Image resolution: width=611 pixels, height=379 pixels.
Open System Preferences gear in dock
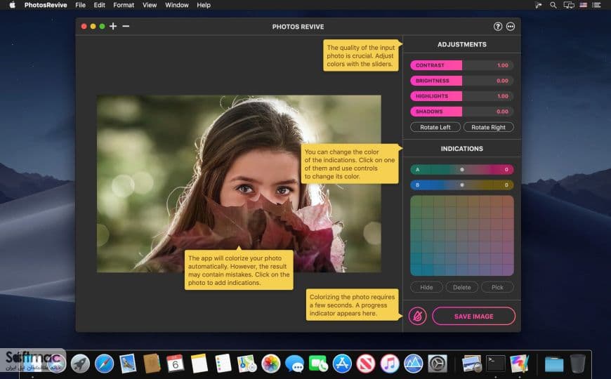coord(438,364)
